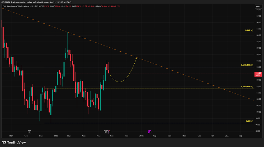Click the TradingView logo
264x147 pixels.
tap(14, 143)
